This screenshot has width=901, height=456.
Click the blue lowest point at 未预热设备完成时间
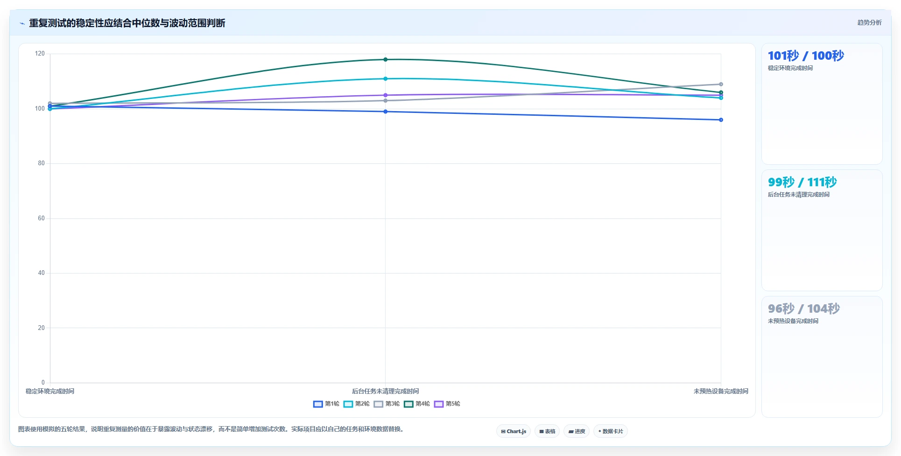tap(721, 120)
